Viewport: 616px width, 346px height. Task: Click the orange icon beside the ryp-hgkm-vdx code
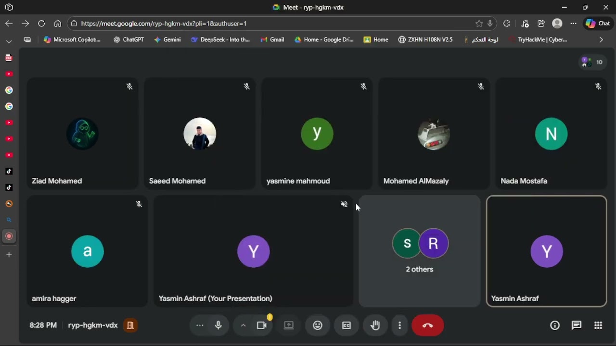(x=130, y=325)
